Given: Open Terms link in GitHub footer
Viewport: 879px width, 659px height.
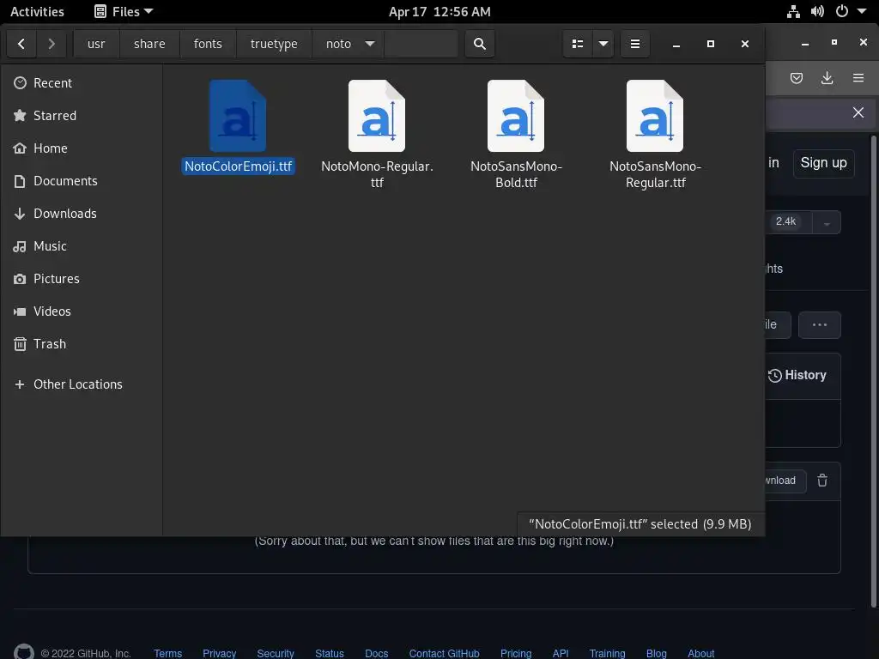Looking at the screenshot, I should (167, 653).
